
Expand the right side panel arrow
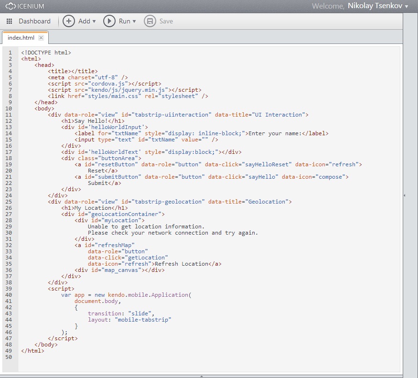(x=405, y=195)
